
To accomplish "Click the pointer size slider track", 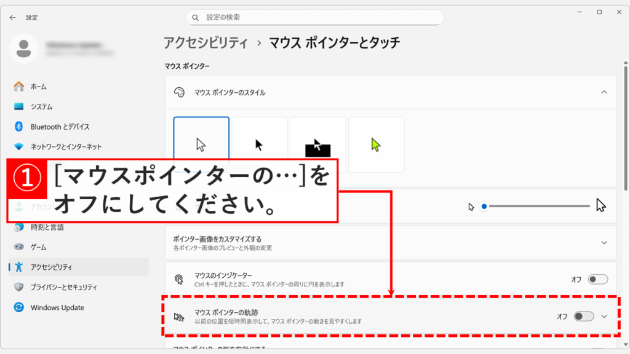I will coord(536,206).
